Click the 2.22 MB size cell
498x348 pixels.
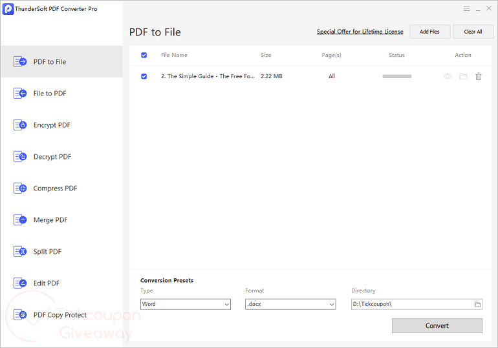point(272,76)
